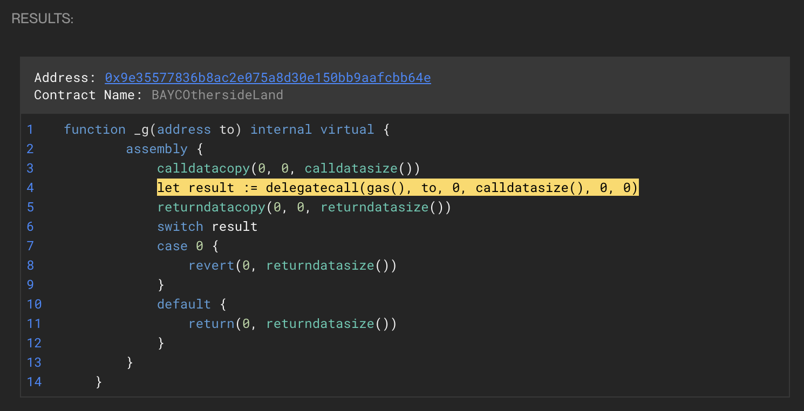The image size is (804, 411).
Task: Select the BAYCOthersideLand contract name text
Action: coord(217,95)
